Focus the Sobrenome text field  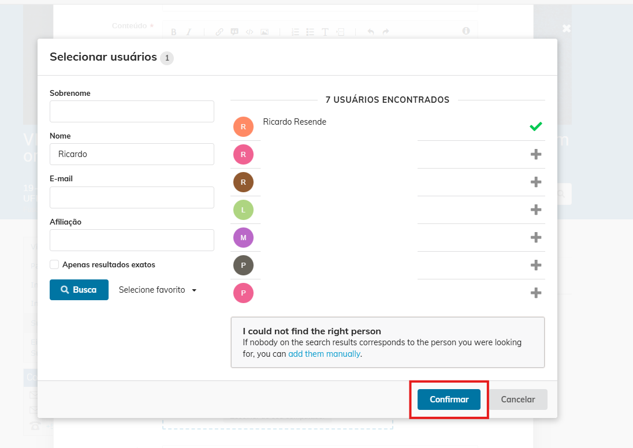coord(132,111)
